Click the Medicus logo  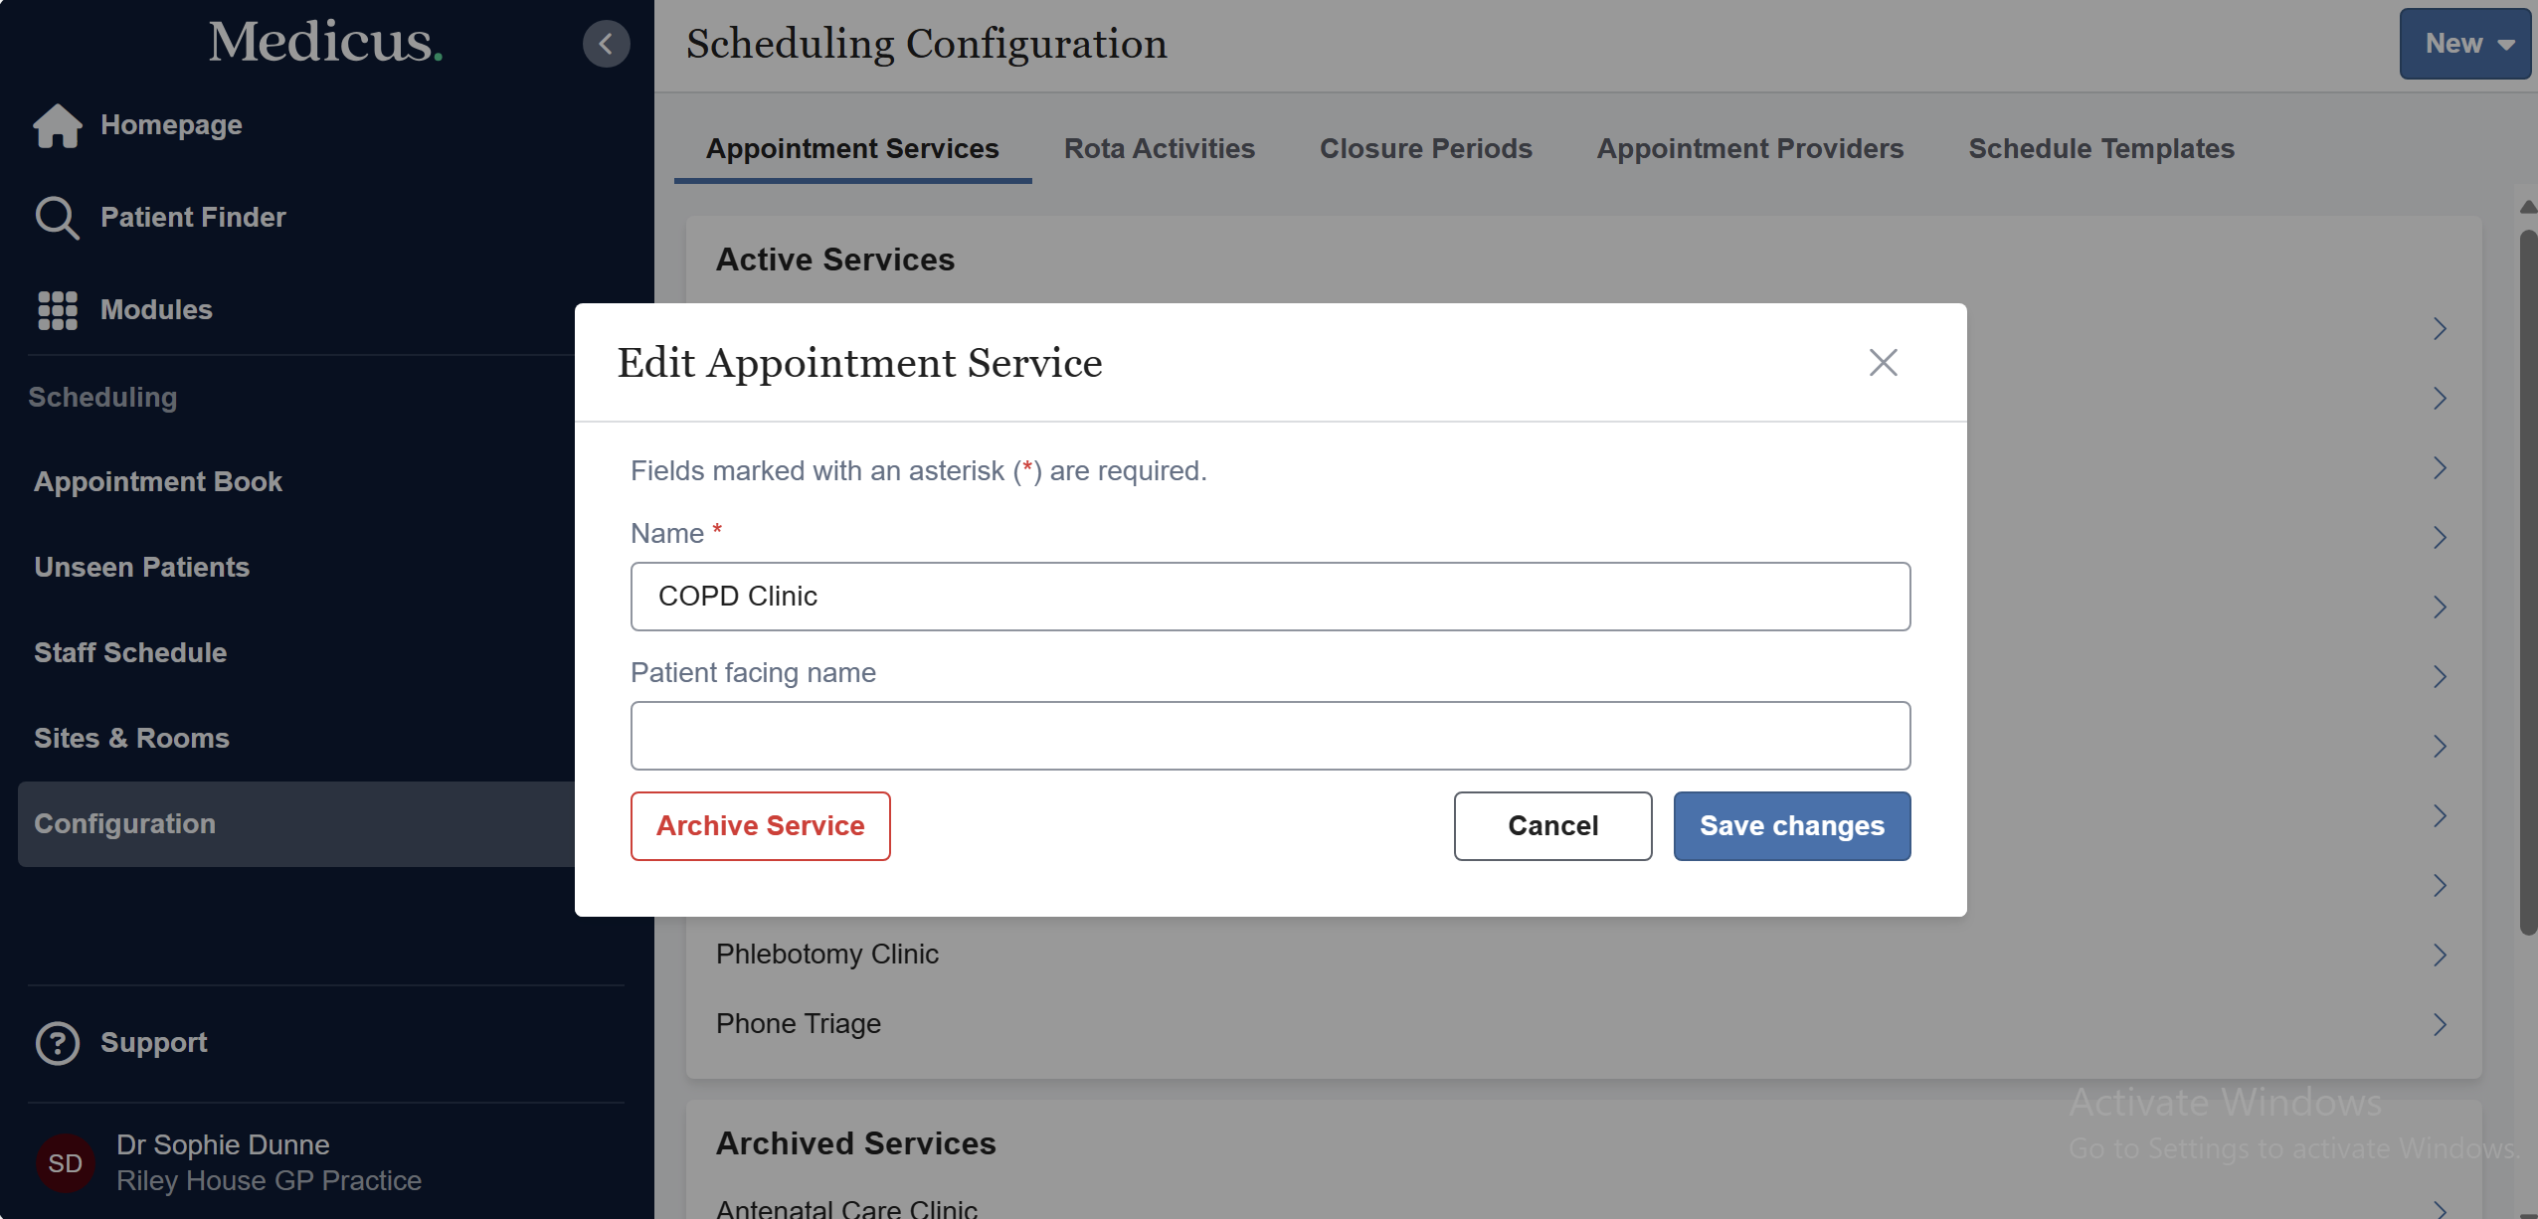(x=325, y=43)
